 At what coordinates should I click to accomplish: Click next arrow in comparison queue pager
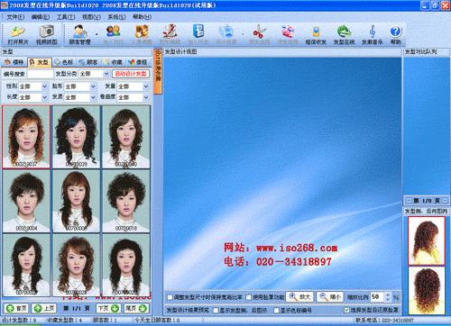[445, 200]
